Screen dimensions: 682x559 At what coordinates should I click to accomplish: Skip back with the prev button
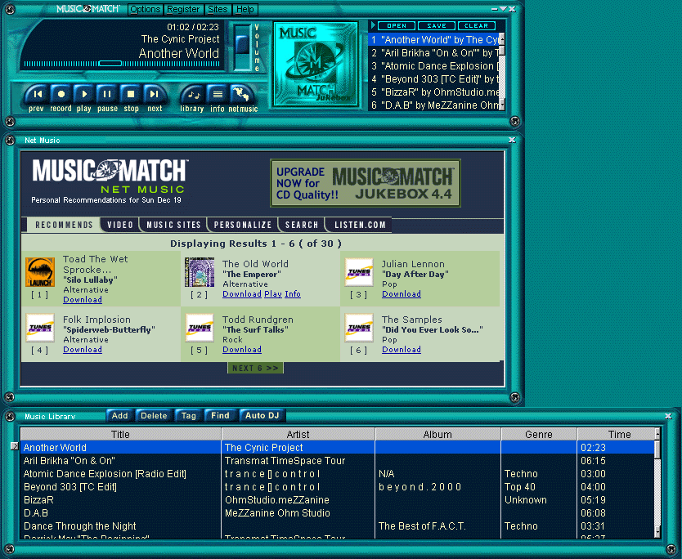click(x=38, y=94)
